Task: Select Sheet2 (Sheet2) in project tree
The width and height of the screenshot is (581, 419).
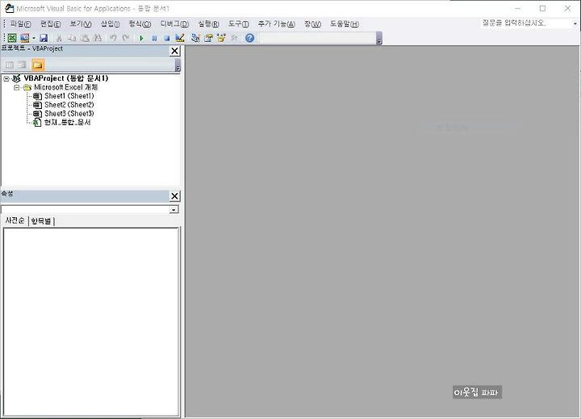Action: pos(69,105)
